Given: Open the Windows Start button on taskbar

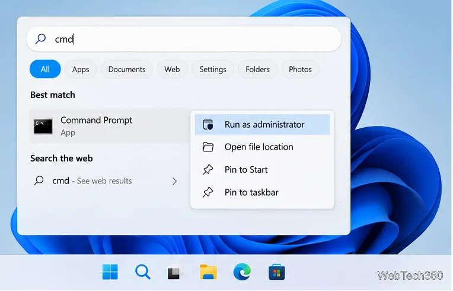Looking at the screenshot, I should 110,272.
